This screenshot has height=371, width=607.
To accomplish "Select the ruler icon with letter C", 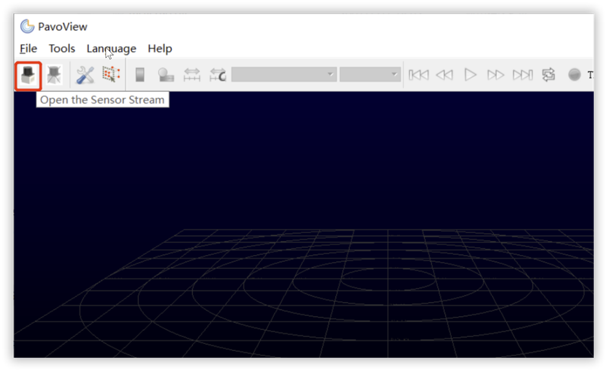I will point(218,75).
